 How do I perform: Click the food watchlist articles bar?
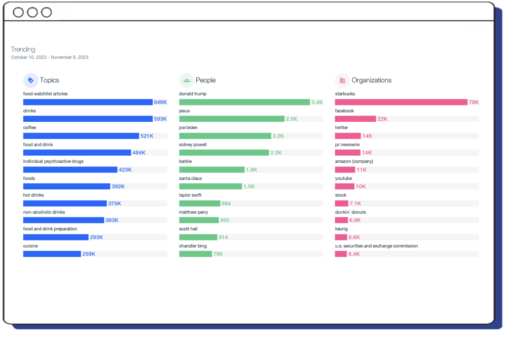(x=88, y=102)
